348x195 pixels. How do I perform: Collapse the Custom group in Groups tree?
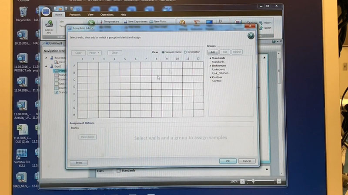(211, 77)
